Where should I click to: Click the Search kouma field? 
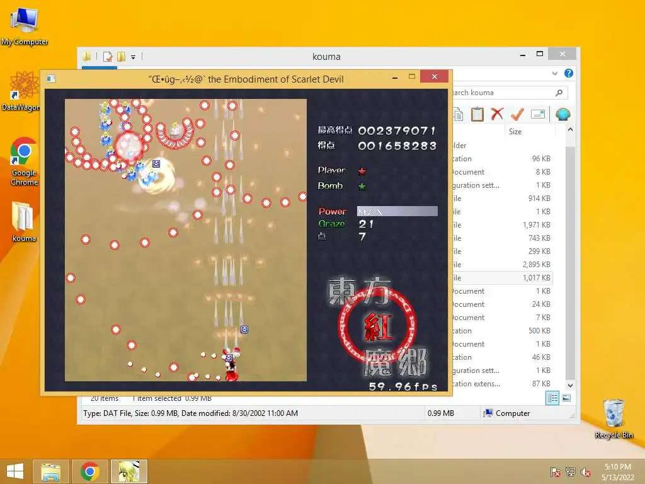click(510, 93)
